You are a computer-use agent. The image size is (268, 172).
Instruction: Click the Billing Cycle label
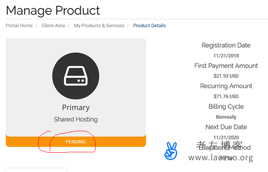coord(226,107)
